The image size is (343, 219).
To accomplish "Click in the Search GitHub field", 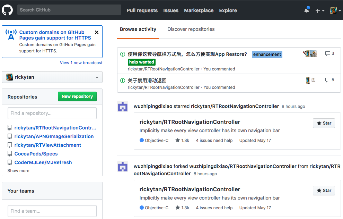I will pos(69,10).
